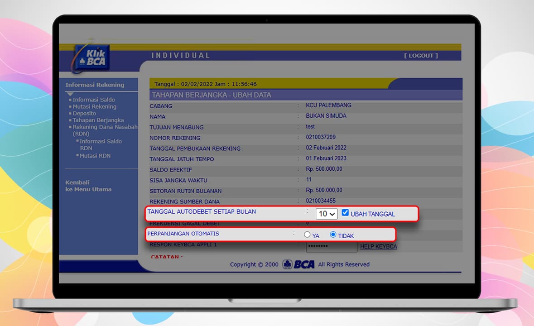The width and height of the screenshot is (534, 326).
Task: Open Mutasi RDN sub-item
Action: [x=95, y=156]
